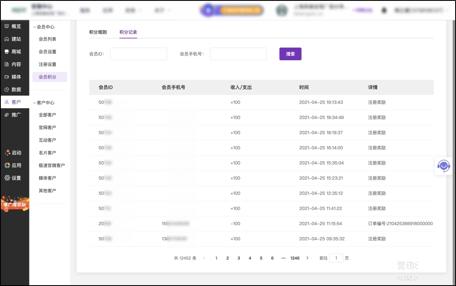Click the customer service headset icon
The width and height of the screenshot is (456, 286).
tap(443, 166)
